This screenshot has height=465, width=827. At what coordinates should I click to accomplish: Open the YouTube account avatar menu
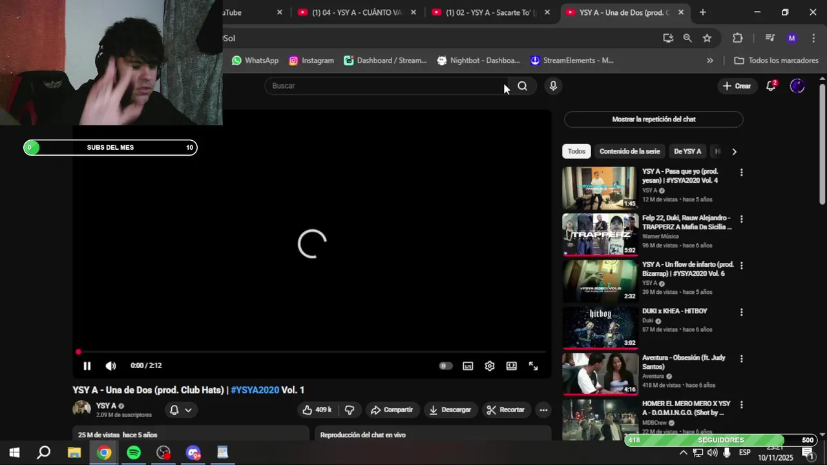click(797, 86)
